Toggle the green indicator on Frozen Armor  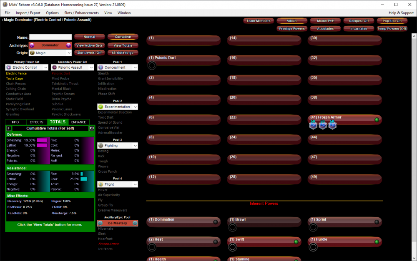(377, 120)
